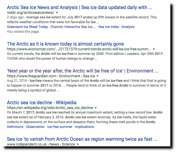Open the Definitions sitelink under Wikipedia result

coord(15,127)
